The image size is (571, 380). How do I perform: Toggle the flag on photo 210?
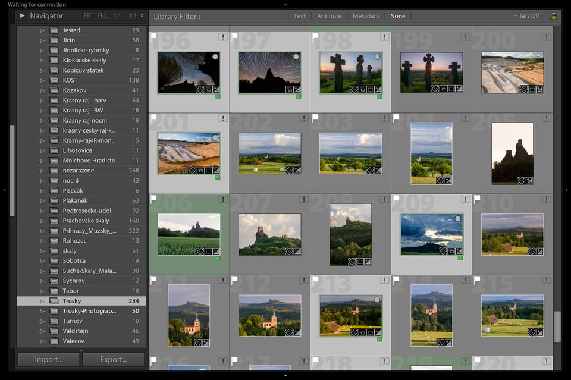pyautogui.click(x=477, y=198)
